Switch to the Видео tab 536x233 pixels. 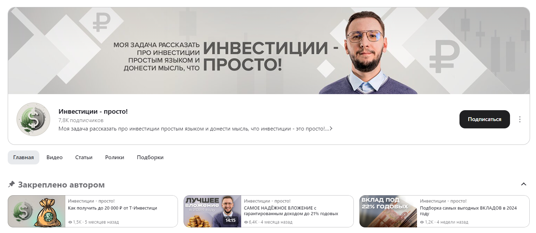[54, 157]
